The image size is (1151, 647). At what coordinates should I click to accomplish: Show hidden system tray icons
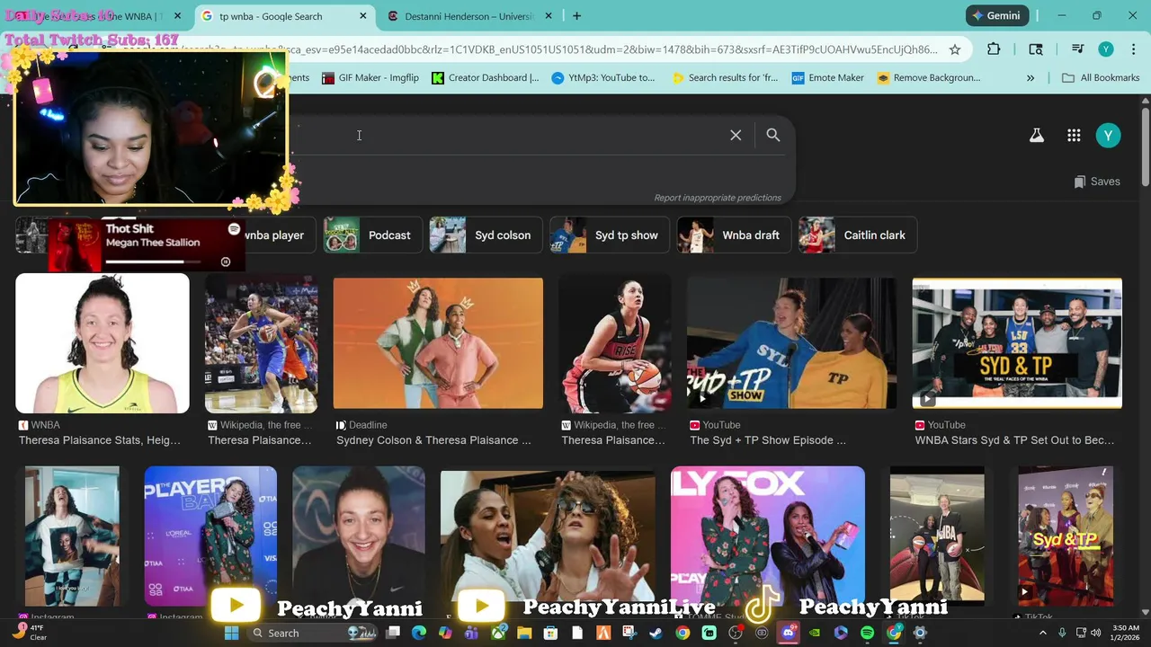pyautogui.click(x=1043, y=633)
